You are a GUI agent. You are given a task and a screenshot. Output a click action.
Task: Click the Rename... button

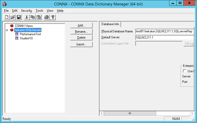81,32
